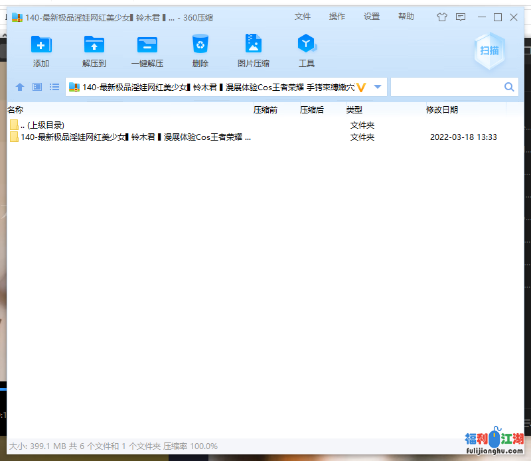Open the 图片压缩 image compression tool
The width and height of the screenshot is (531, 461).
[x=254, y=45]
